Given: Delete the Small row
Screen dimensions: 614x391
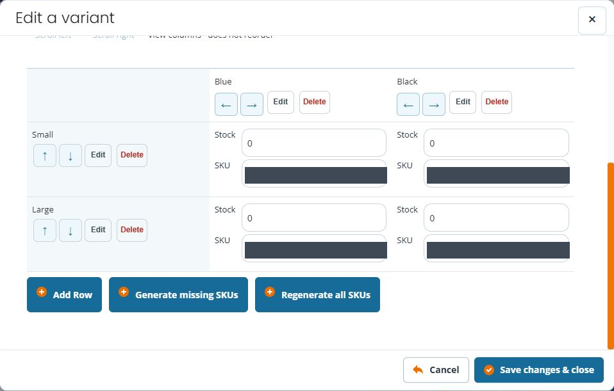Looking at the screenshot, I should [132, 156].
